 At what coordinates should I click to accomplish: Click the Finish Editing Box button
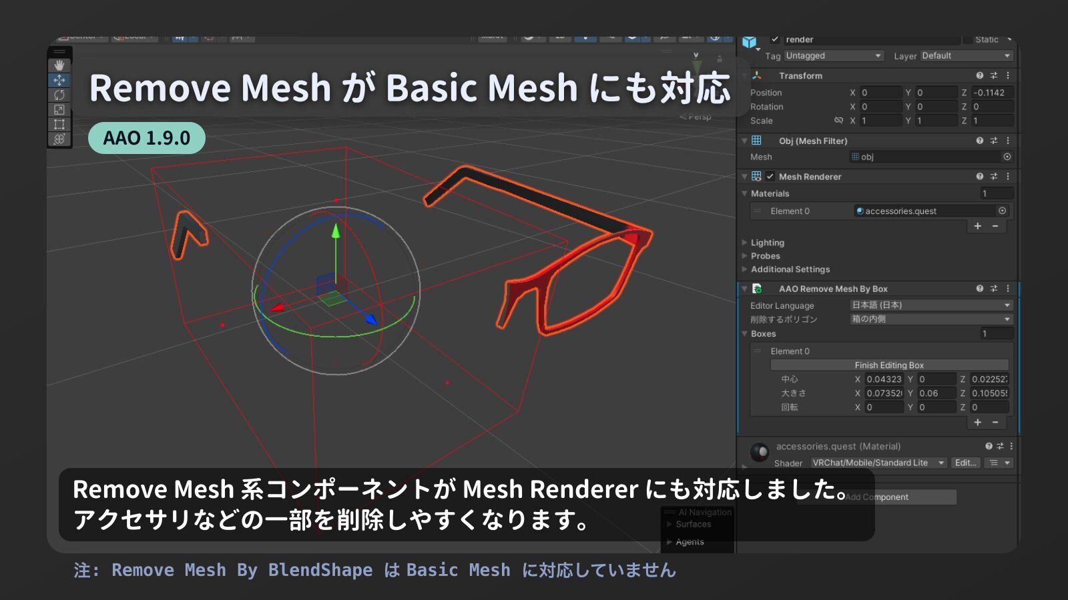(889, 365)
